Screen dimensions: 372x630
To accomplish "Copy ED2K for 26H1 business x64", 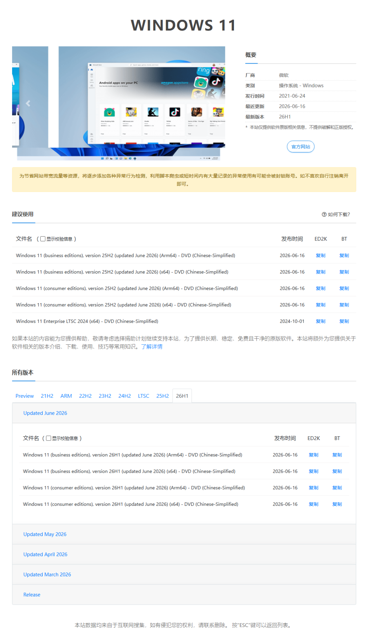I will coord(313,471).
